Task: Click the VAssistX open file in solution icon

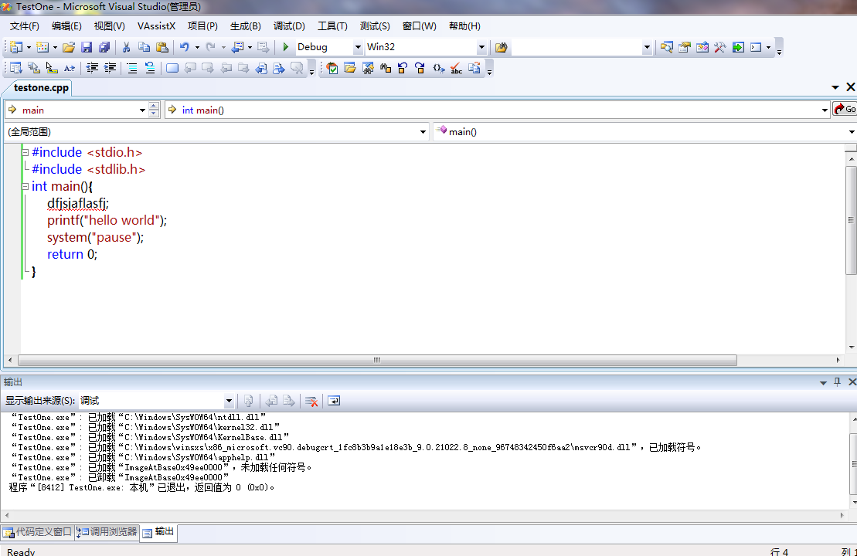Action: [350, 68]
